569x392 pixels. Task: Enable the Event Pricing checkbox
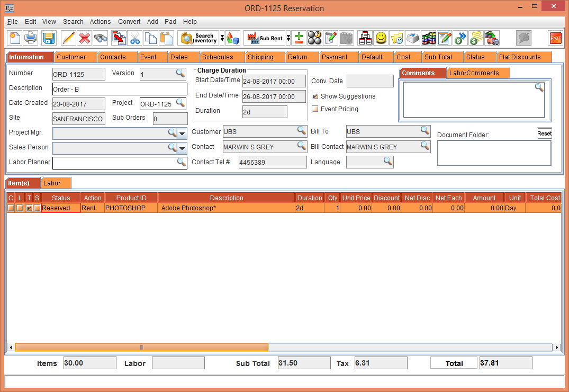click(x=315, y=109)
